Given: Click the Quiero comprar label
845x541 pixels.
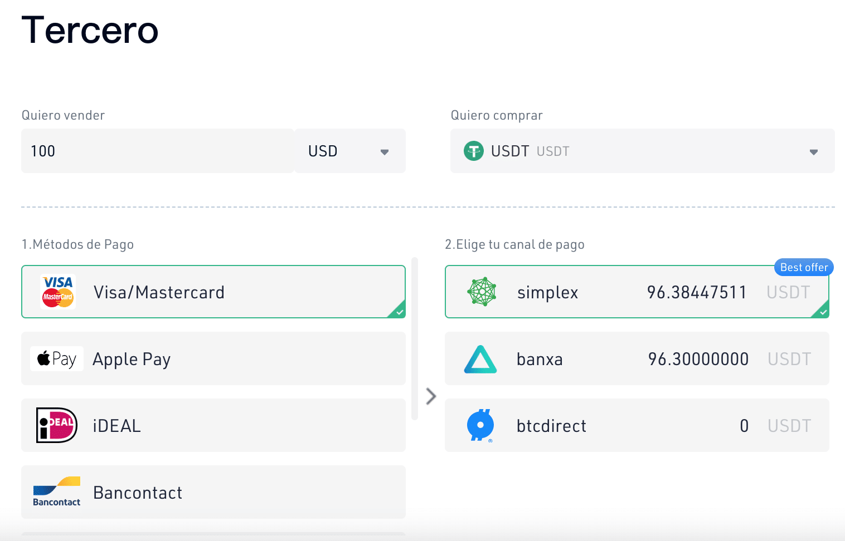Looking at the screenshot, I should coord(497,115).
